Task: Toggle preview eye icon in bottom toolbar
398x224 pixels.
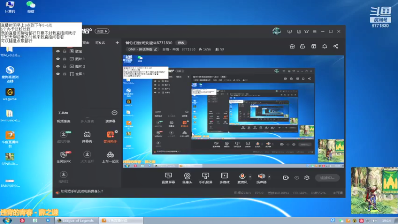Action: pyautogui.click(x=297, y=178)
